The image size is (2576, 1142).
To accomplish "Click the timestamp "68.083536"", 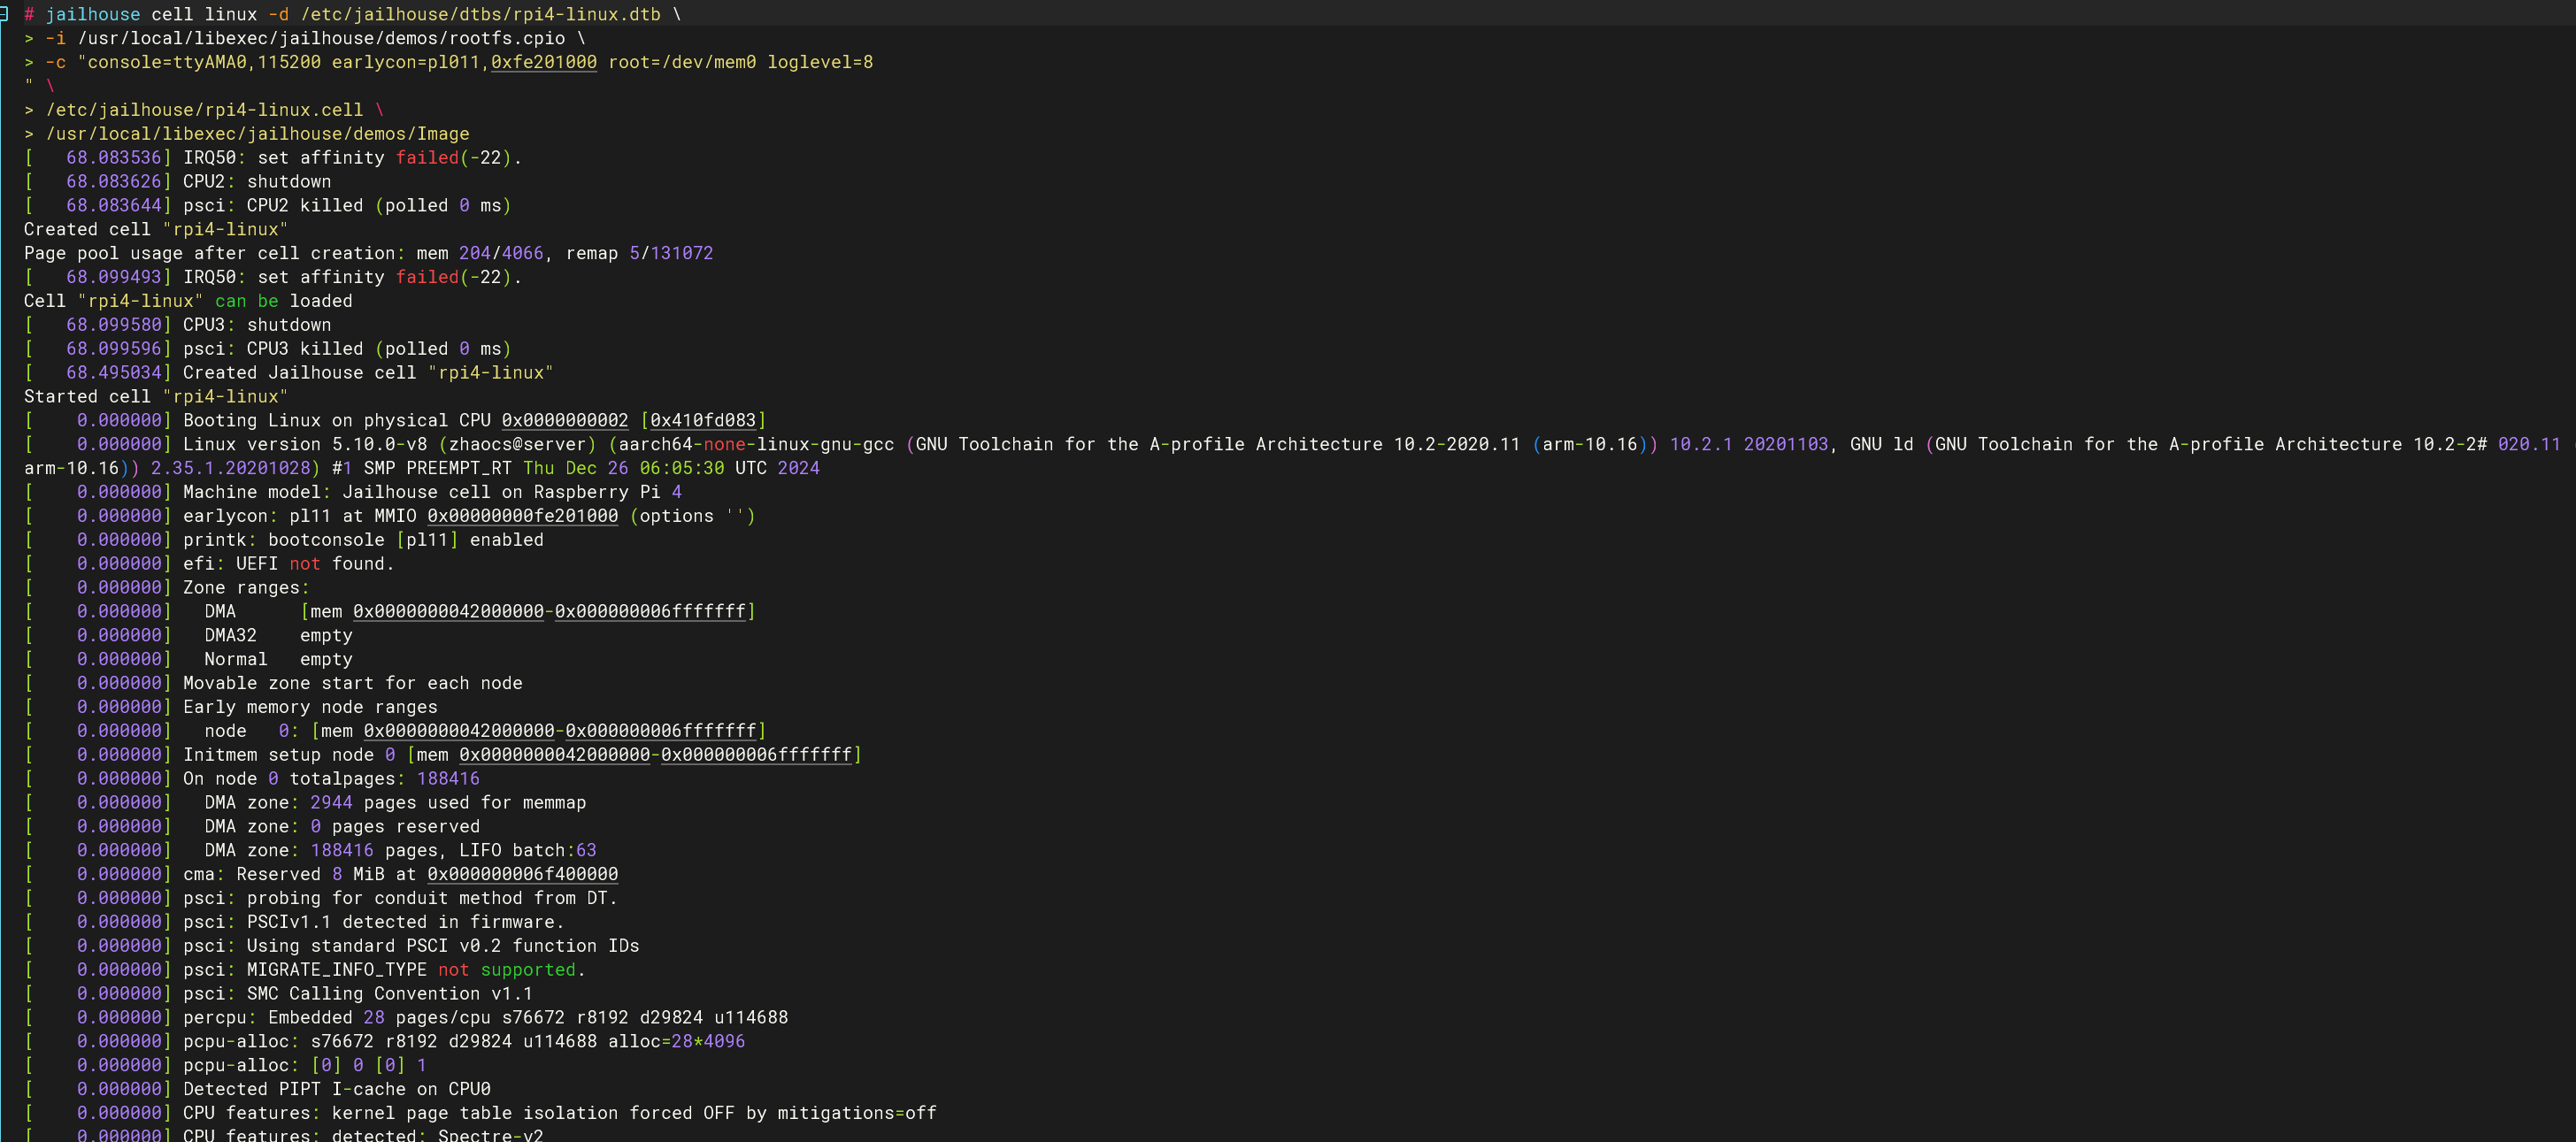I will (113, 158).
